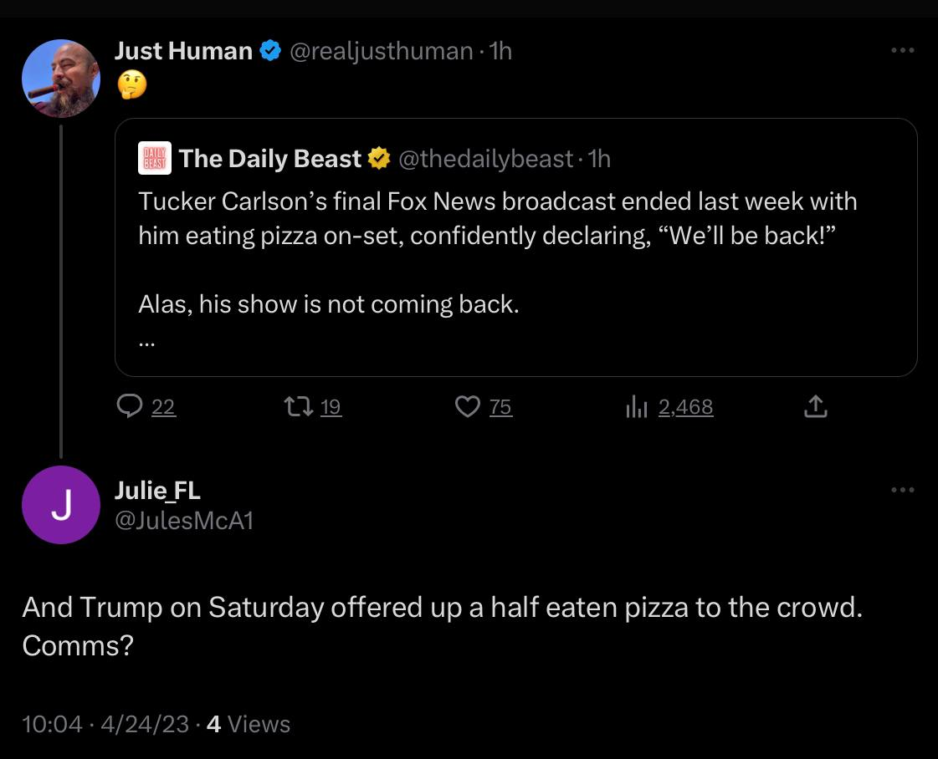Click the Just Human display name
The width and height of the screenshot is (938, 759).
point(183,52)
